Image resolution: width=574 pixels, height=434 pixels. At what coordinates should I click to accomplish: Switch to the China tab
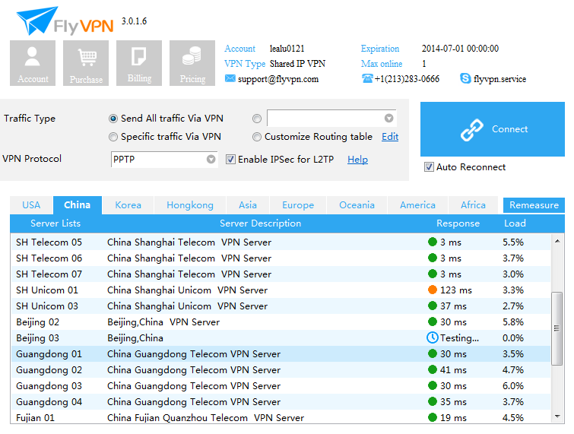click(x=78, y=205)
